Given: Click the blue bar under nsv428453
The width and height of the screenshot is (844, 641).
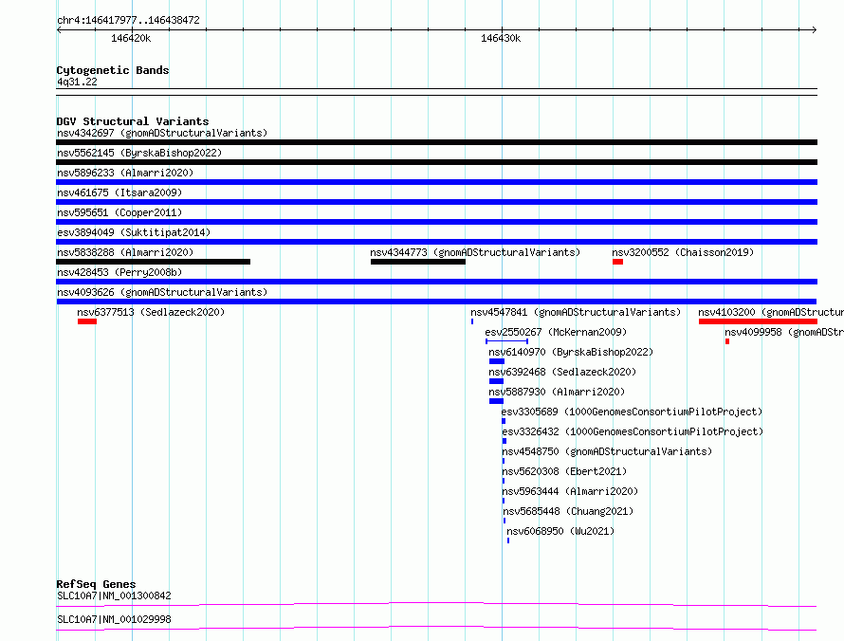Looking at the screenshot, I should (x=436, y=282).
